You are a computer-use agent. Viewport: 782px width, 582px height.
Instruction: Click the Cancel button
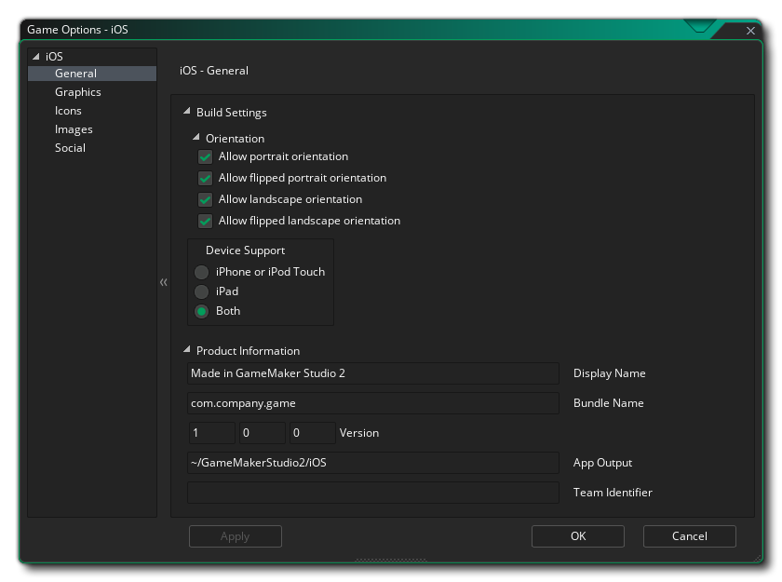pos(689,536)
